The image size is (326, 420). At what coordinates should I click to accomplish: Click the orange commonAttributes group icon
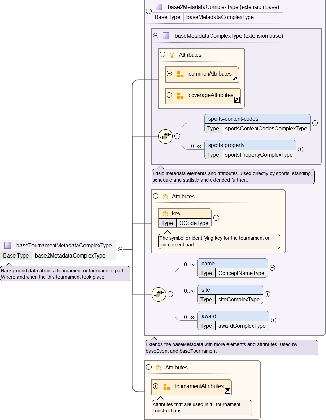coord(180,74)
